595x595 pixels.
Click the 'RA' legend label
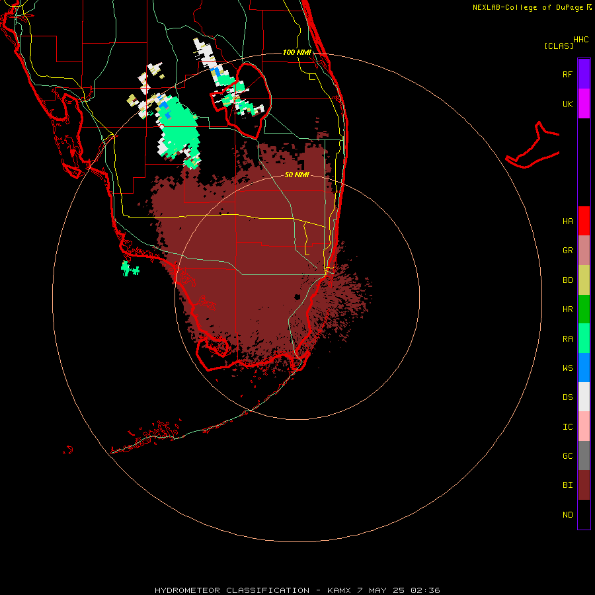click(567, 339)
